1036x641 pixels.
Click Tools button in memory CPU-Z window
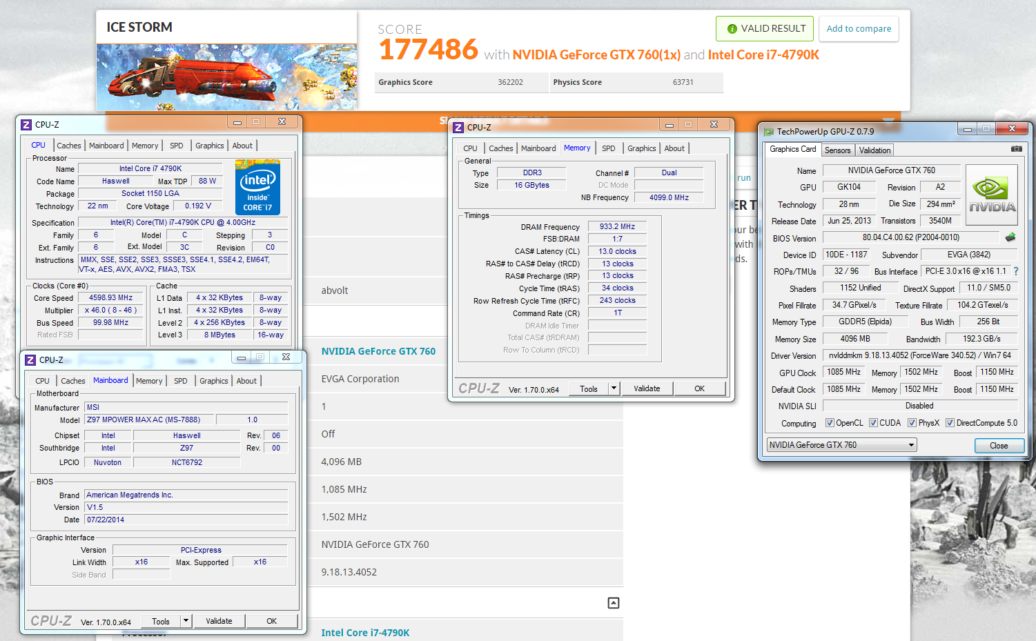pyautogui.click(x=589, y=388)
